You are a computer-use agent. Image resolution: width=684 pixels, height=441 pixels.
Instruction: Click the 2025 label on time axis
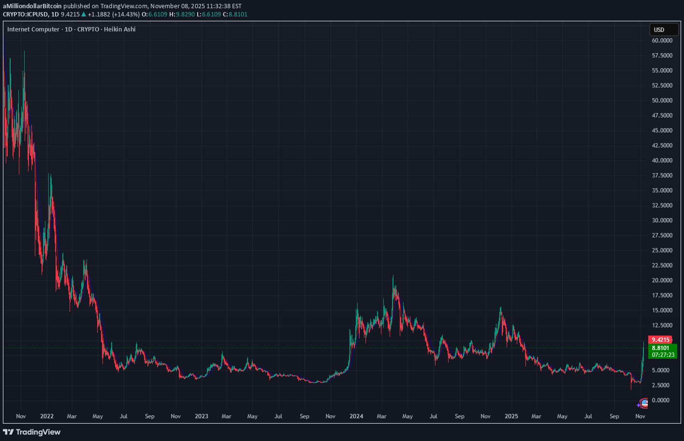511,416
